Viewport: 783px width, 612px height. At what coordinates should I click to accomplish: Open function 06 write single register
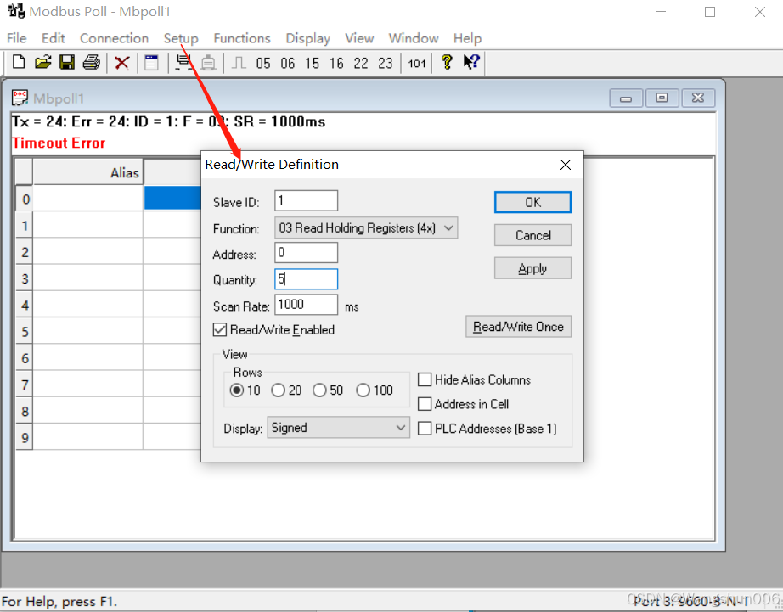tap(288, 64)
